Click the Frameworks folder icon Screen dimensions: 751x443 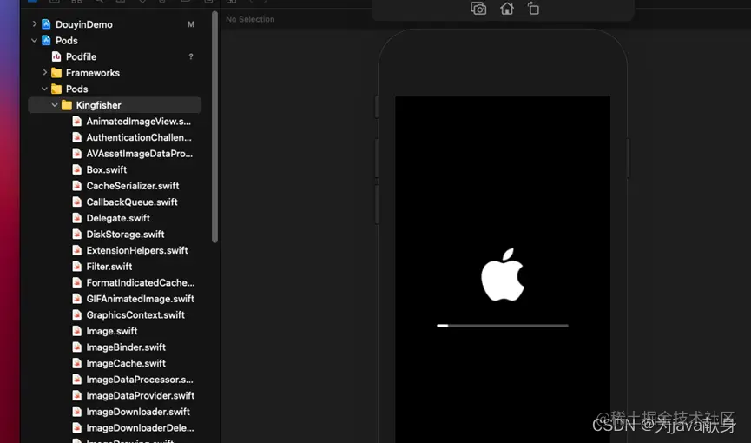(x=56, y=73)
